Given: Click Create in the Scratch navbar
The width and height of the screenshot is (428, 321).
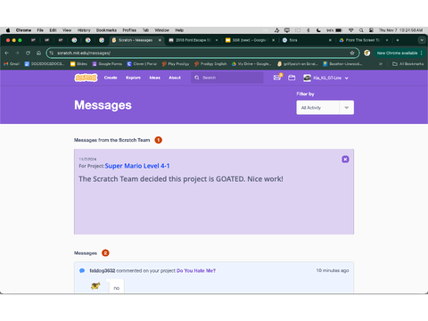Looking at the screenshot, I should (x=111, y=78).
